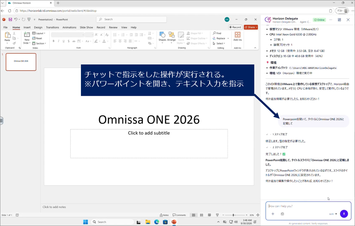The width and height of the screenshot is (355, 226).
Task: Click the 83% zoom level
Action: pos(252,215)
